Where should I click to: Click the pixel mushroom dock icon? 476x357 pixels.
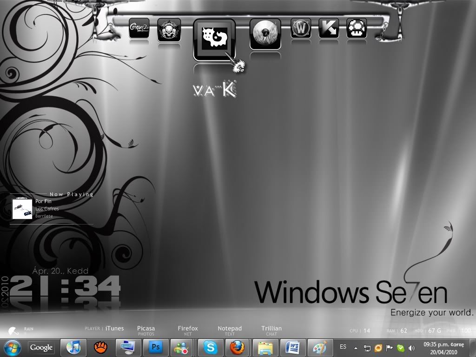click(357, 28)
